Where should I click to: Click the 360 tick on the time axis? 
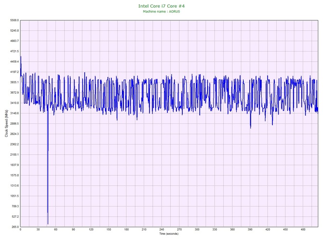pyautogui.click(x=232, y=229)
